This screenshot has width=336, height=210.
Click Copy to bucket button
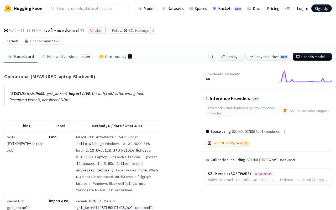[x=269, y=57]
